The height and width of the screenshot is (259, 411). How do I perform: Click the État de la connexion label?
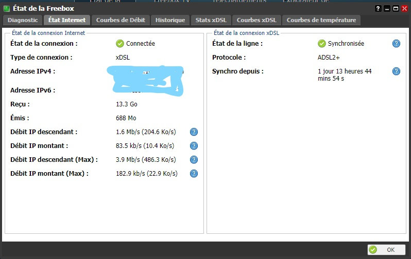tap(44, 44)
